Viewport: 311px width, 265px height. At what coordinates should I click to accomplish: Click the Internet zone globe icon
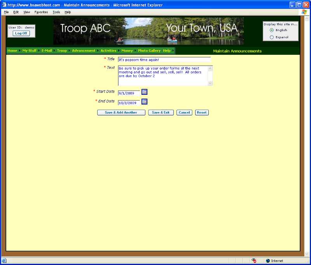click(x=268, y=261)
